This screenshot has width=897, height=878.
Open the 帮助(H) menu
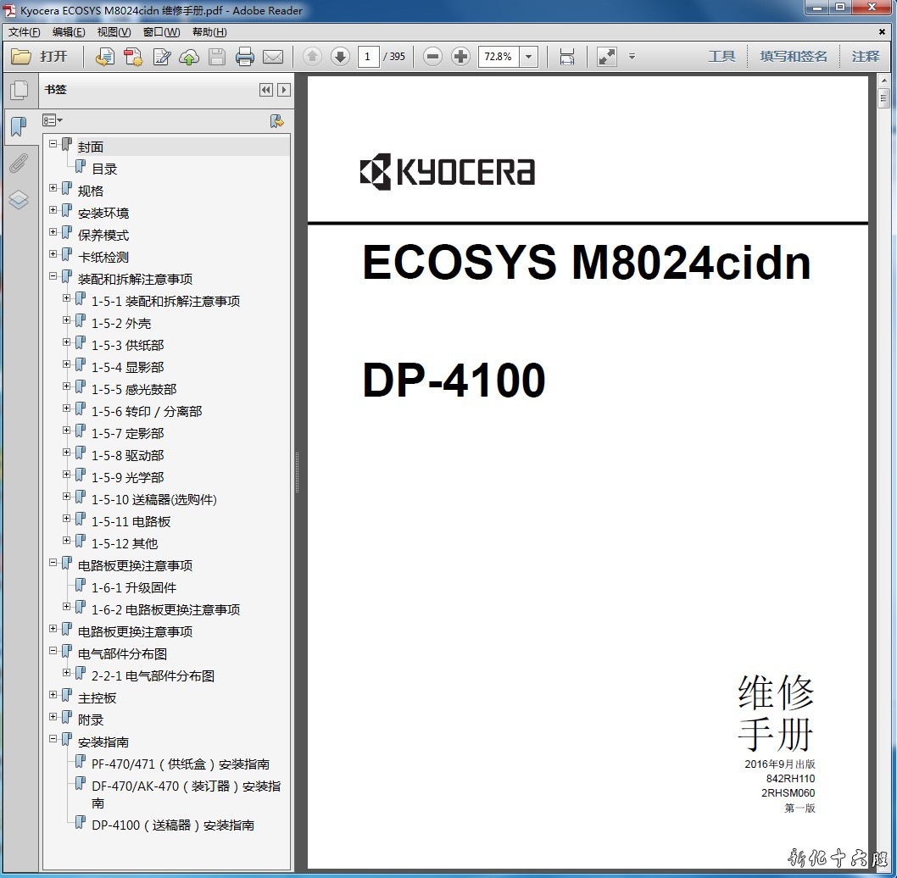209,32
